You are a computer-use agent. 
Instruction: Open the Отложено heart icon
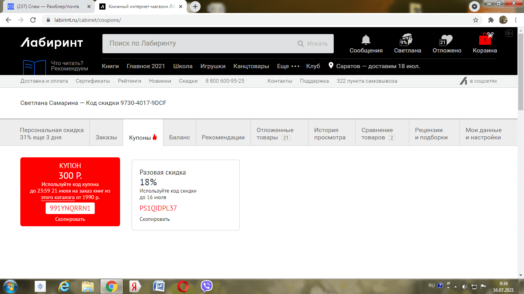446,40
